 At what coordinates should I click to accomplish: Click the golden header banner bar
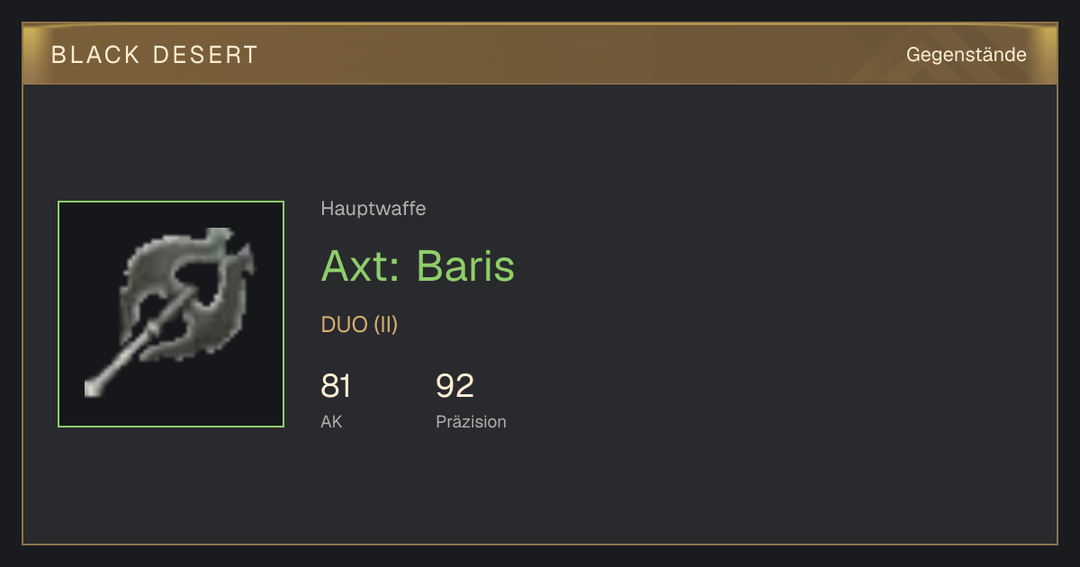(x=540, y=54)
